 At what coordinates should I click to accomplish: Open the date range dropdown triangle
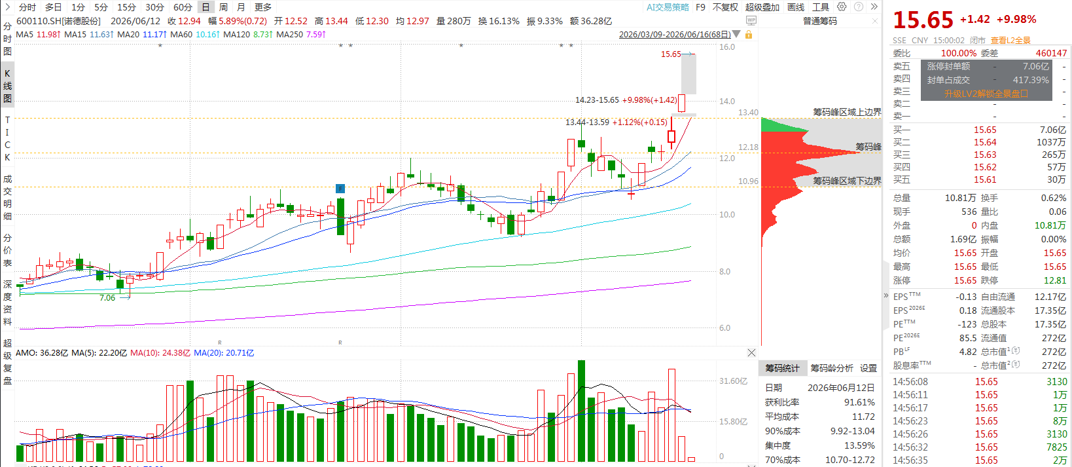click(736, 34)
